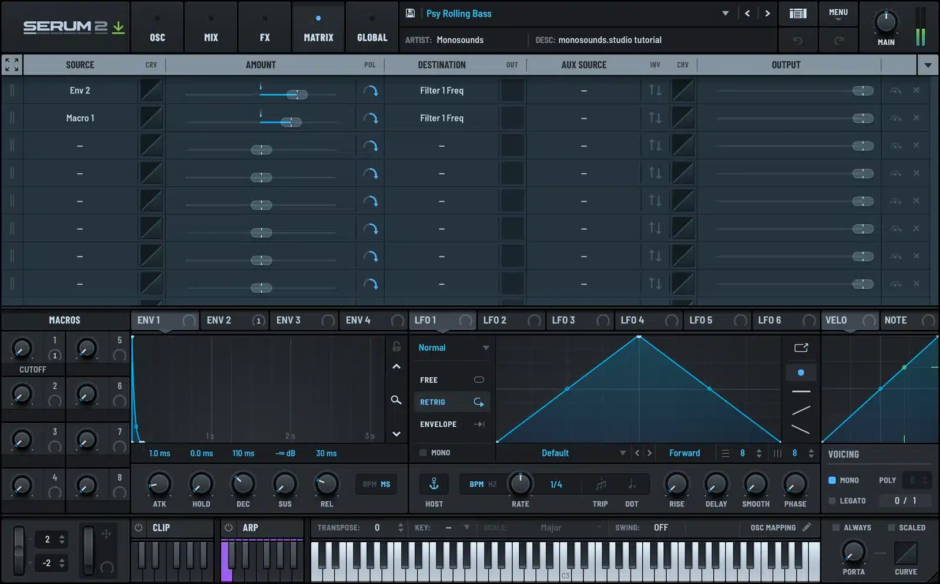This screenshot has height=584, width=940.
Task: Toggle the voicing MONO checkbox
Action: point(832,480)
